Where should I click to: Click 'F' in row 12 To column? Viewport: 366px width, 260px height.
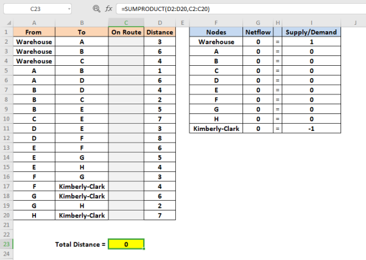tap(82, 138)
